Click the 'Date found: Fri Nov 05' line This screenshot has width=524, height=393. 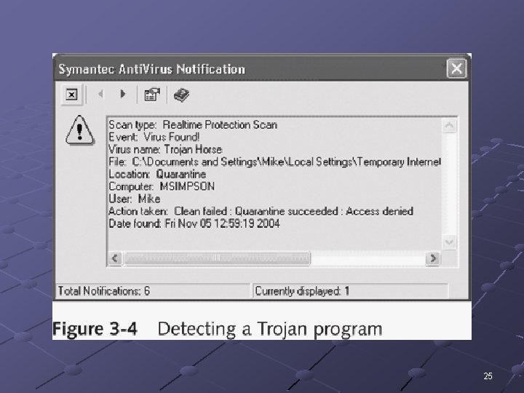pos(194,223)
